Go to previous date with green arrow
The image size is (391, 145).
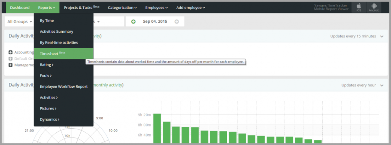(x=133, y=22)
